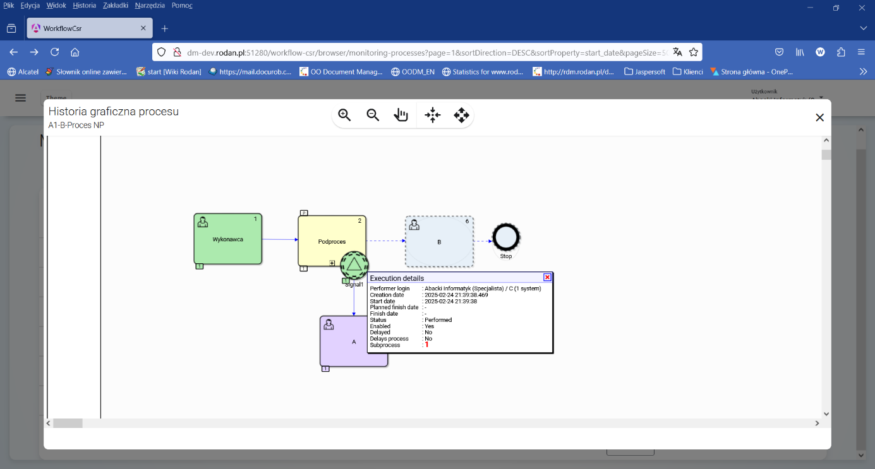Open the Narzędzia menu
This screenshot has width=875, height=469.
pyautogui.click(x=149, y=5)
